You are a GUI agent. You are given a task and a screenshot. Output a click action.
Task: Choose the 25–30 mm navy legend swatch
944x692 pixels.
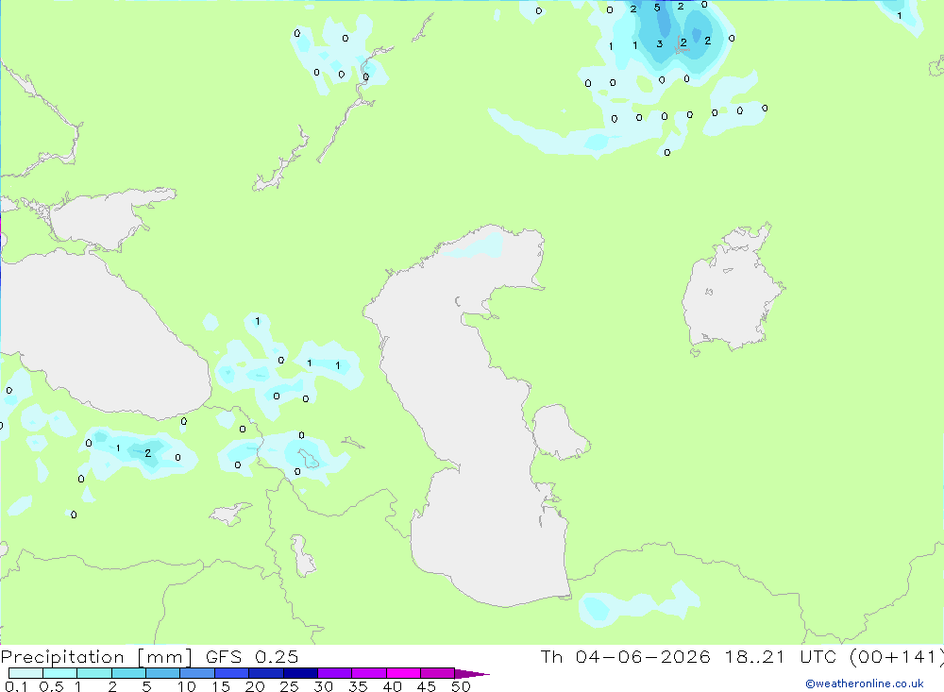pos(300,673)
